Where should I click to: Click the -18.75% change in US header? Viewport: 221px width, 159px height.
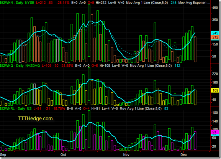tap(59, 108)
